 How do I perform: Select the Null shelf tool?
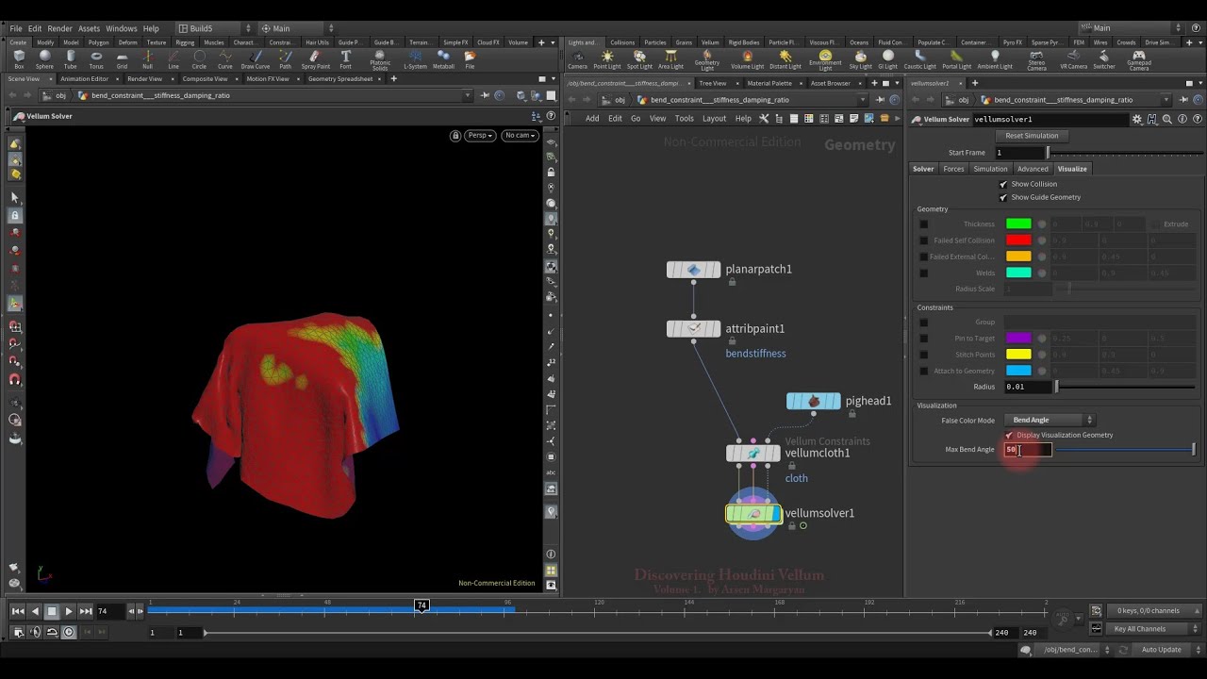(x=147, y=59)
